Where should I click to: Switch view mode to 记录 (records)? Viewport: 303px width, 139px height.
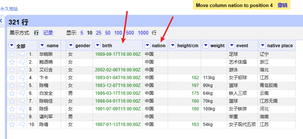[48, 33]
